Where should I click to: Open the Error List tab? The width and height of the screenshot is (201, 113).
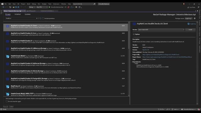(6, 106)
